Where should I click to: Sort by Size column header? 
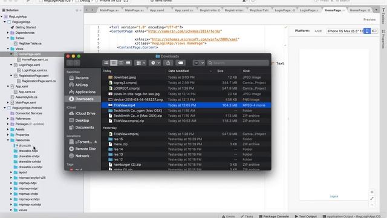coord(220,71)
